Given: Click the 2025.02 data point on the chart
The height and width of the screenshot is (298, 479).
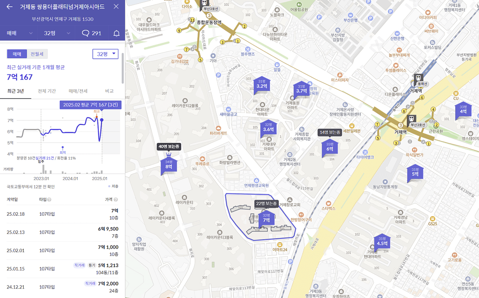Looking at the screenshot, I should [x=101, y=120].
